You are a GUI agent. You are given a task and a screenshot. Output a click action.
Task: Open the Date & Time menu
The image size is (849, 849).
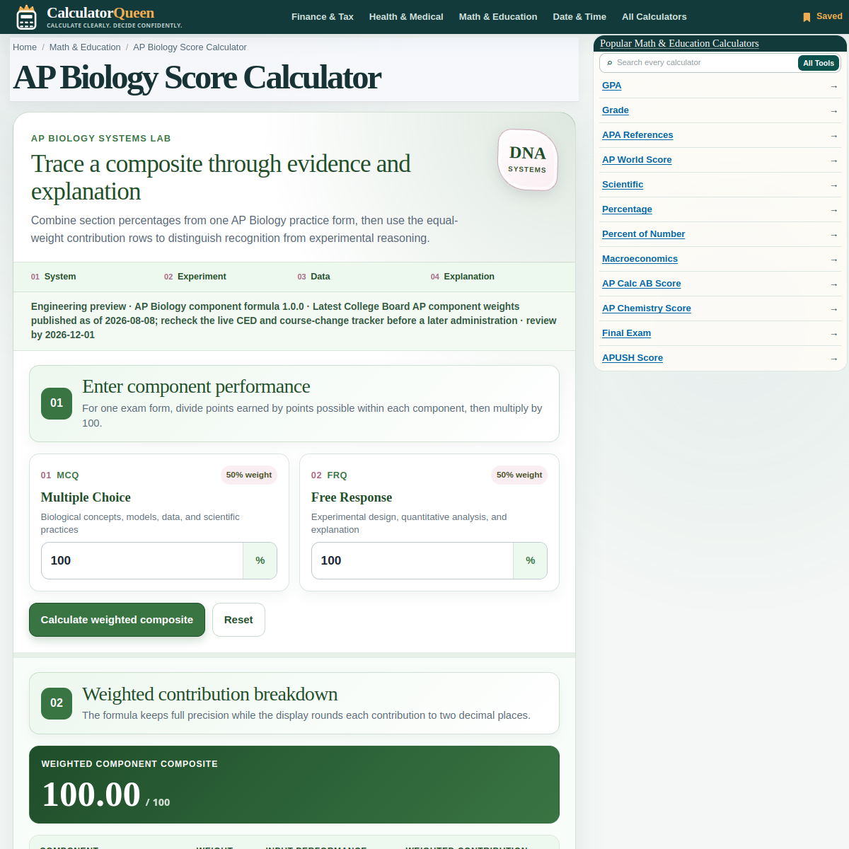pos(579,17)
